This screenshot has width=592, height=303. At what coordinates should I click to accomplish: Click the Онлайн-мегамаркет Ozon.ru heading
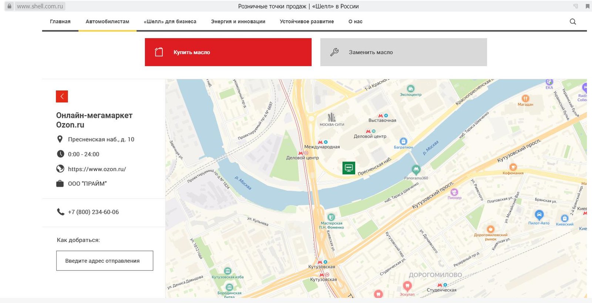pyautogui.click(x=94, y=120)
